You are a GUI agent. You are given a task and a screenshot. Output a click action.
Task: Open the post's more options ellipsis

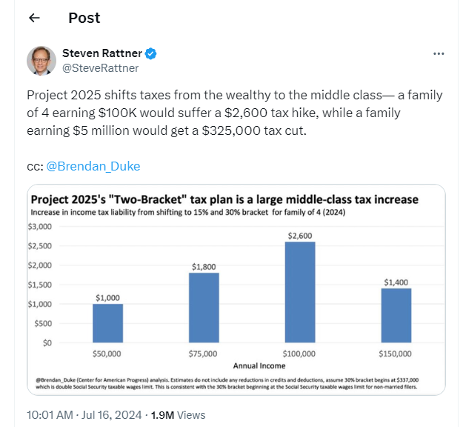point(439,54)
